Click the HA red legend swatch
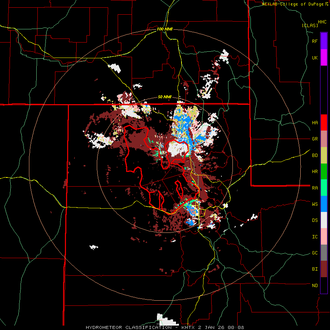Viewport: 330px width, 330px height. tap(324, 122)
